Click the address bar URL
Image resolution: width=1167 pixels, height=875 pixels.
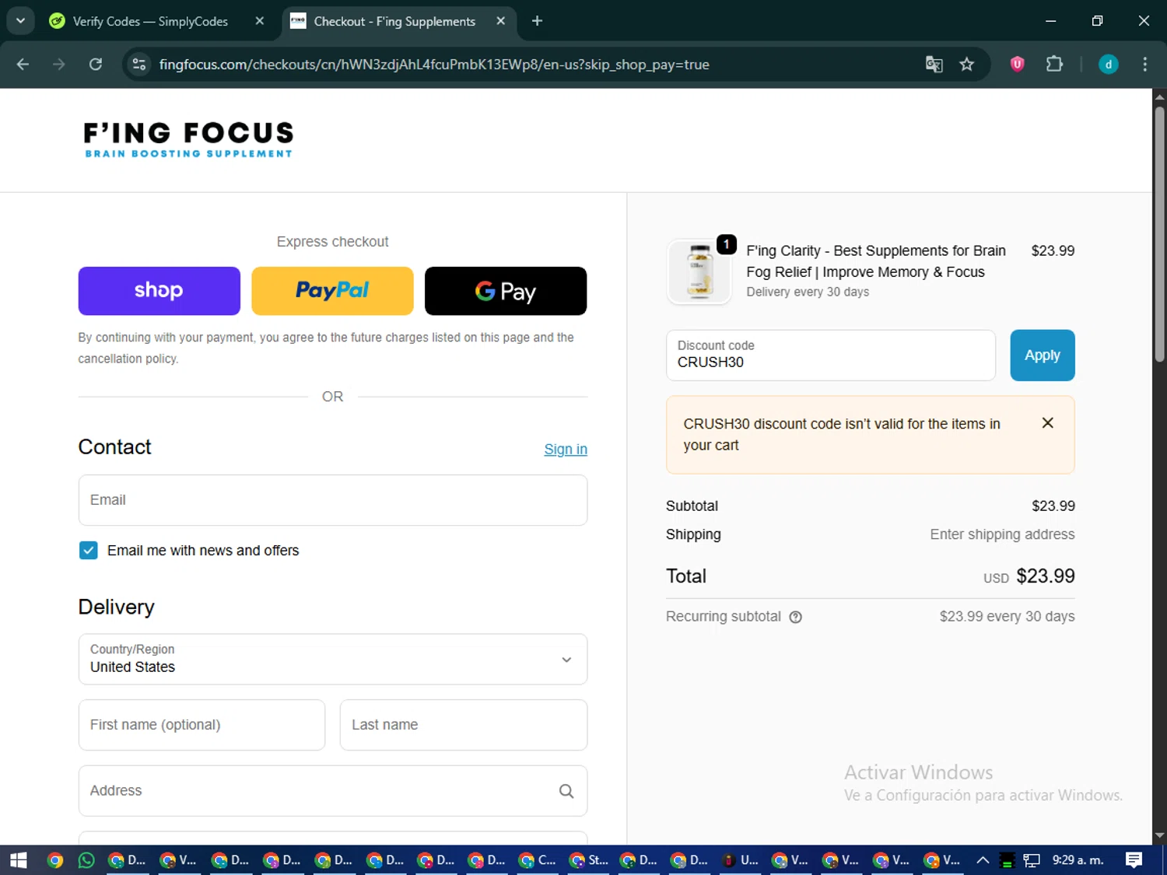(434, 65)
